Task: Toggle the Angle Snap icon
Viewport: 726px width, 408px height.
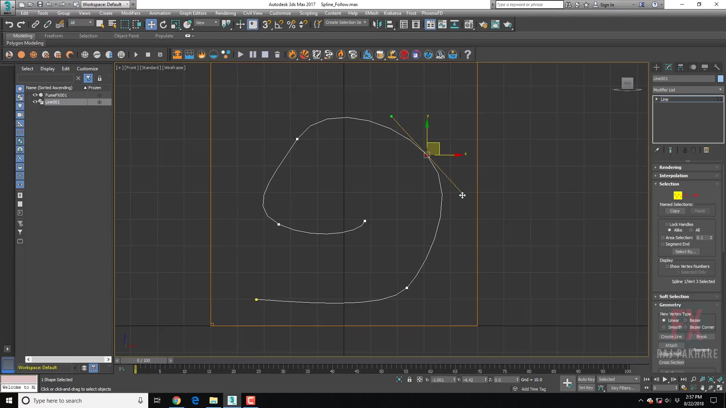Action: [x=279, y=25]
